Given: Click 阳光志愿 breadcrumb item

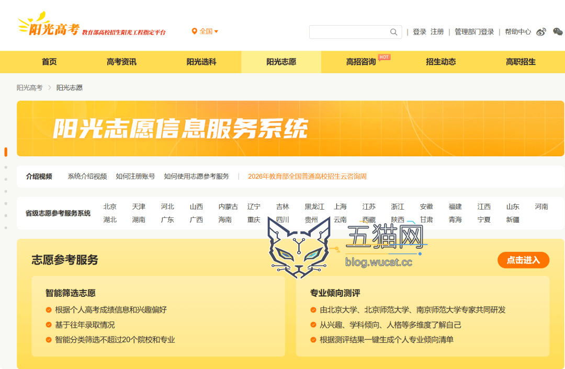Looking at the screenshot, I should click(x=69, y=88).
